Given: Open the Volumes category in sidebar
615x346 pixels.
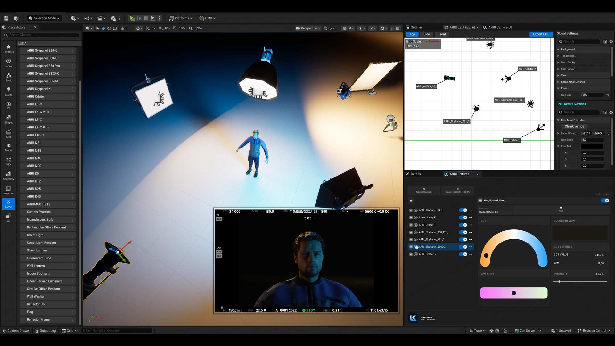Looking at the screenshot, I should (x=9, y=190).
